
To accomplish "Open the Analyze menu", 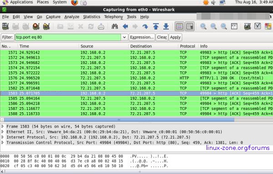I will [x=72, y=17].
